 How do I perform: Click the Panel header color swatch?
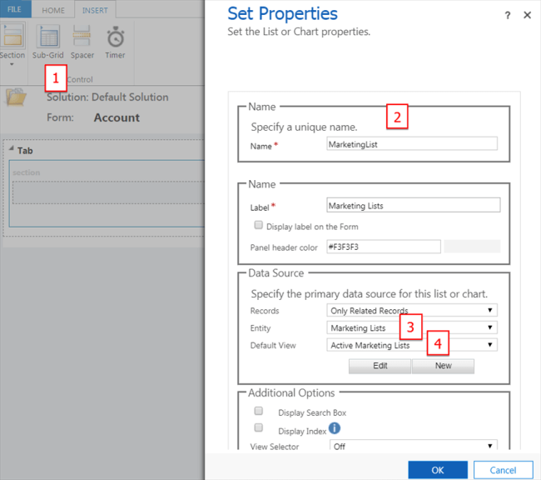coord(472,247)
